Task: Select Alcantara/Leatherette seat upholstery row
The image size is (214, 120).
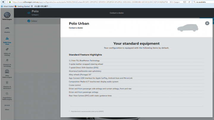Action: [136, 71]
